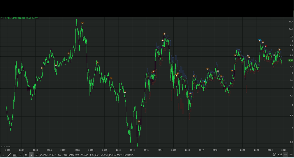Viewport: 294px width, 158px height.
Task: Select the weekly Ε timeframe
Action: tap(31, 155)
